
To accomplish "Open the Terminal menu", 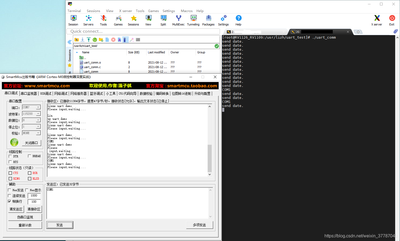I will pyautogui.click(x=74, y=11).
